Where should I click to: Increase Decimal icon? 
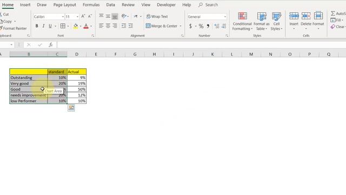coord(217,27)
